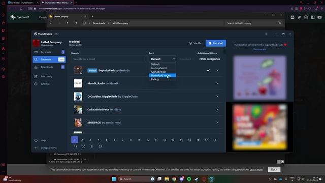Open the Instagram icon in the Overwolf header
Viewport: 325px width, 183px height.
pos(306,17)
